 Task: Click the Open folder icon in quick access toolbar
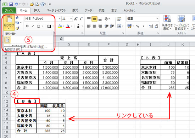(x=32, y=4)
